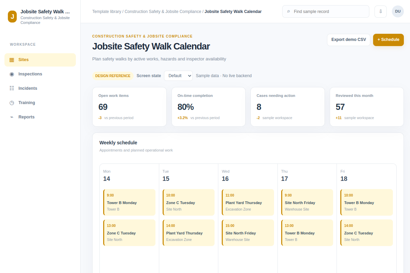The width and height of the screenshot is (410, 273).
Task: Open the Reports section
Action: click(40, 117)
